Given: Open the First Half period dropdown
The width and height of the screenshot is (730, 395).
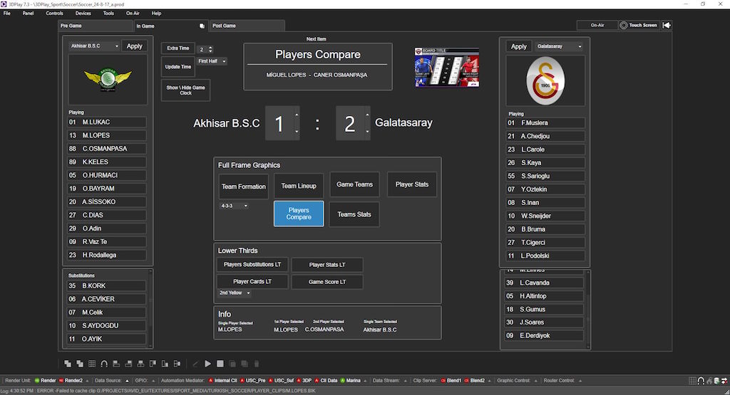Looking at the screenshot, I should tap(212, 61).
